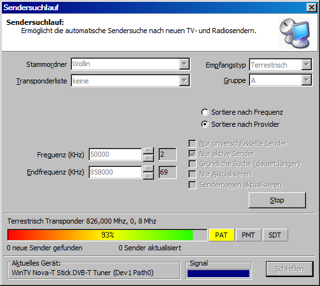
Task: Click the satellite dish and monitor icon
Action: (x=295, y=33)
